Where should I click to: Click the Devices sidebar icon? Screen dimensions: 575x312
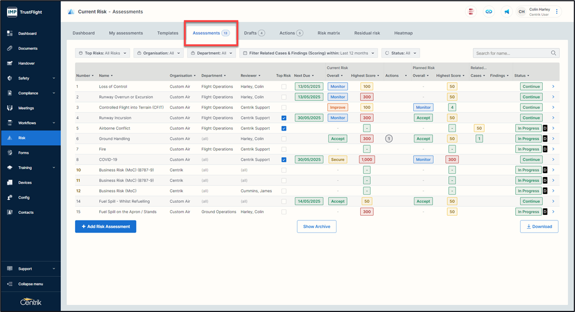pyautogui.click(x=10, y=183)
